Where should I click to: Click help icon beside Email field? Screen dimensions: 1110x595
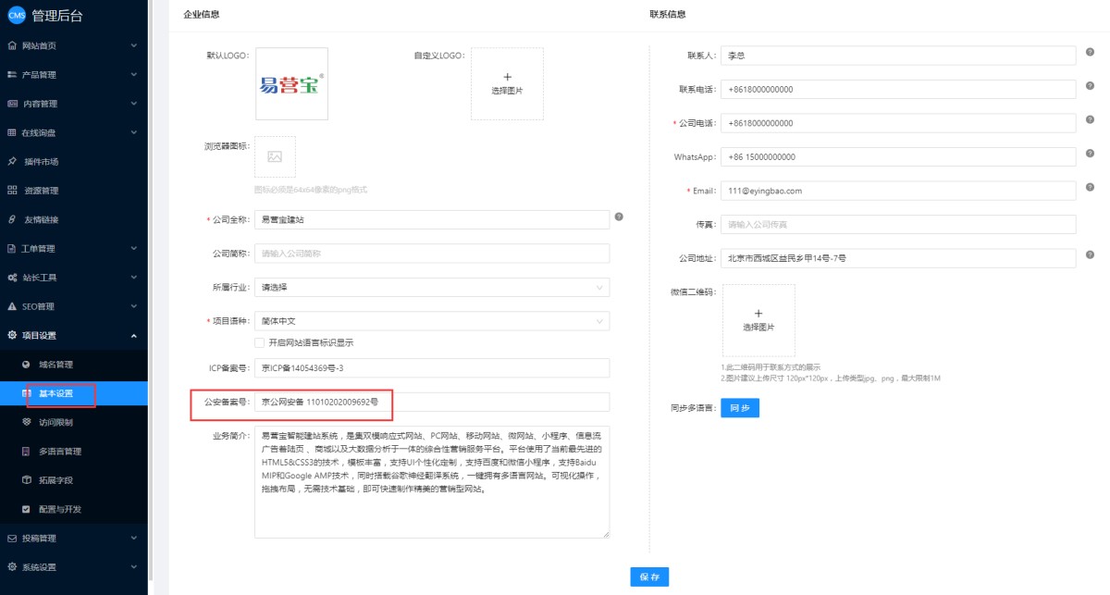(x=1091, y=187)
